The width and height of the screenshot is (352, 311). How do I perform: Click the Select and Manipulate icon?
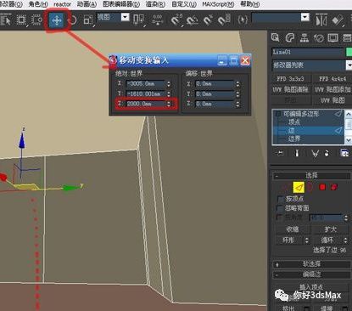157,20
